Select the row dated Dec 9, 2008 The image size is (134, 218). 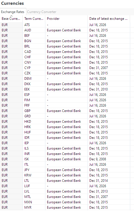(x=65, y=159)
